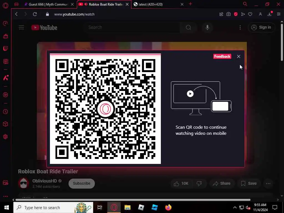Open Settings gear in the sidebar
Screen dimensions: 284x213
6,136
